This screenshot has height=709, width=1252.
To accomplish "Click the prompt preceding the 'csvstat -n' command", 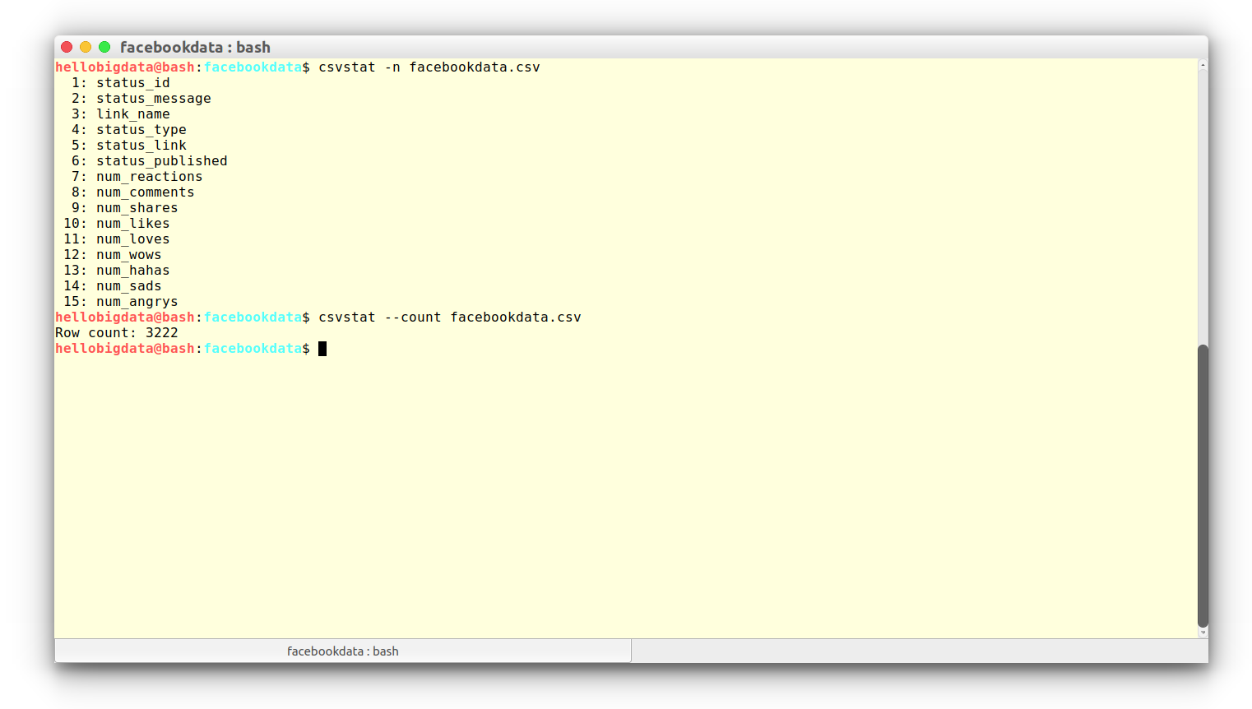I will [x=183, y=67].
